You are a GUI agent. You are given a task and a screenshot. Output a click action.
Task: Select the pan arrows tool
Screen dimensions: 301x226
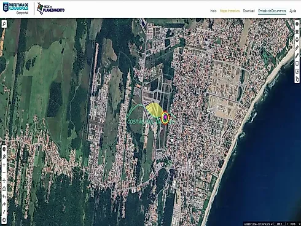pos(4,181)
